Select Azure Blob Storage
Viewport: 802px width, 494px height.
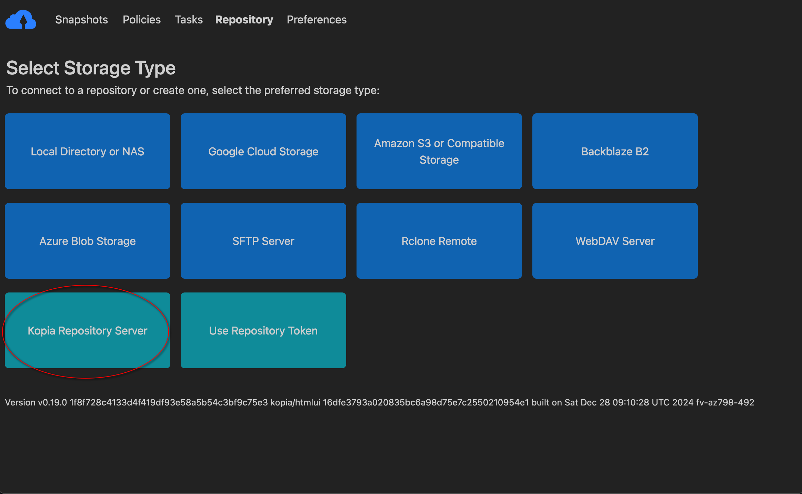coord(88,241)
